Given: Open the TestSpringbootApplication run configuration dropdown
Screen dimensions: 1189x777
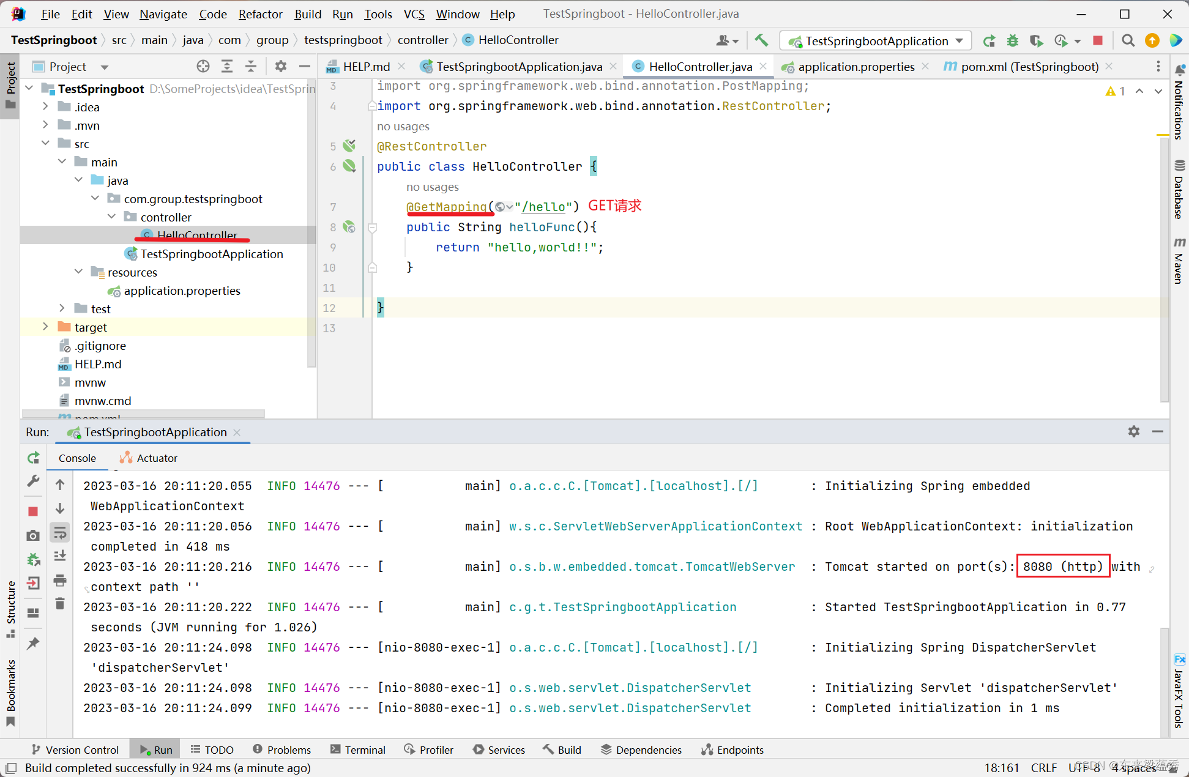Looking at the screenshot, I should coord(876,41).
